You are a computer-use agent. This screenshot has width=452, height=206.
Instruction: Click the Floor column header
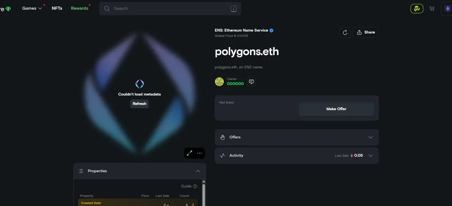[x=146, y=196]
